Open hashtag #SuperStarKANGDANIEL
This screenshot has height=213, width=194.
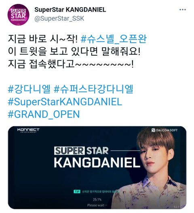click(65, 102)
